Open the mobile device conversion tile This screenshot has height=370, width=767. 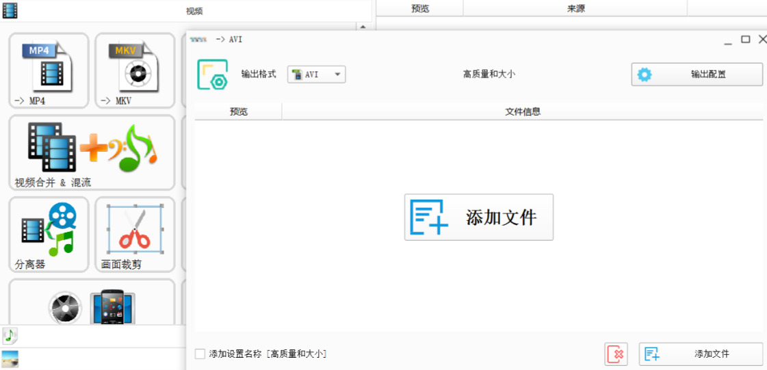pos(92,302)
